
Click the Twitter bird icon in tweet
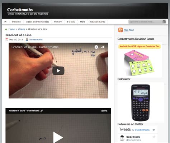pos(154,137)
